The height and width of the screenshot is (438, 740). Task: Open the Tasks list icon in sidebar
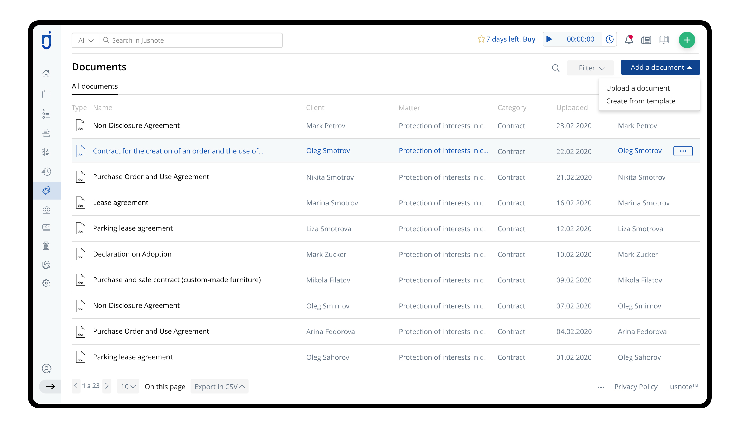coord(46,114)
